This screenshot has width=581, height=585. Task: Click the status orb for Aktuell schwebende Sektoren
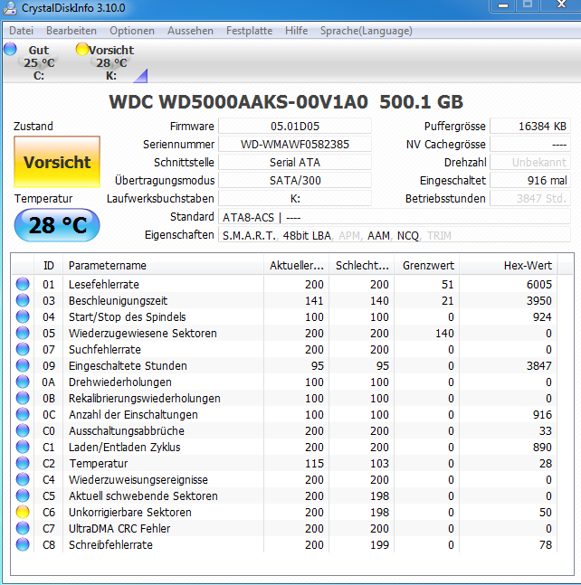[23, 495]
